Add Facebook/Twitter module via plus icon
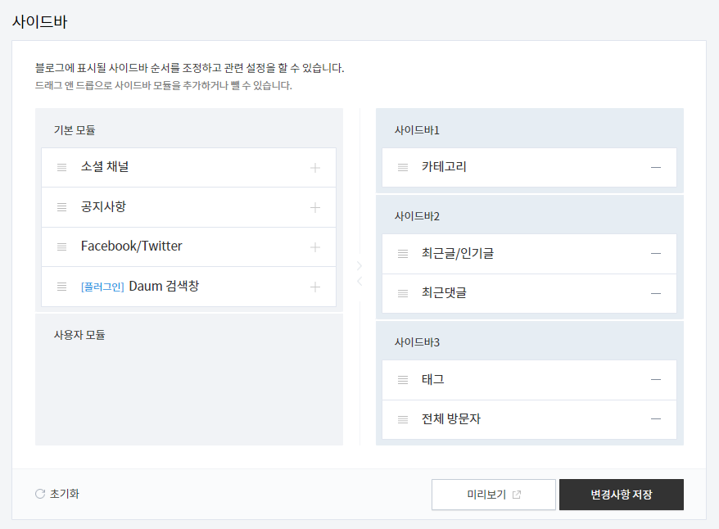Viewport: 719px width, 529px height. click(315, 247)
